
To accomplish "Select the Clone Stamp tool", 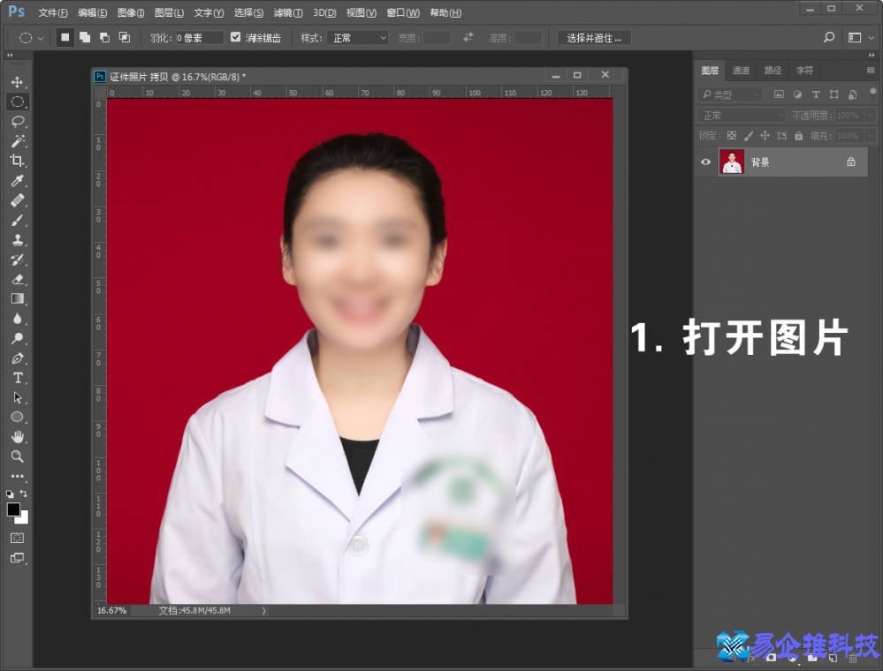I will [x=18, y=239].
